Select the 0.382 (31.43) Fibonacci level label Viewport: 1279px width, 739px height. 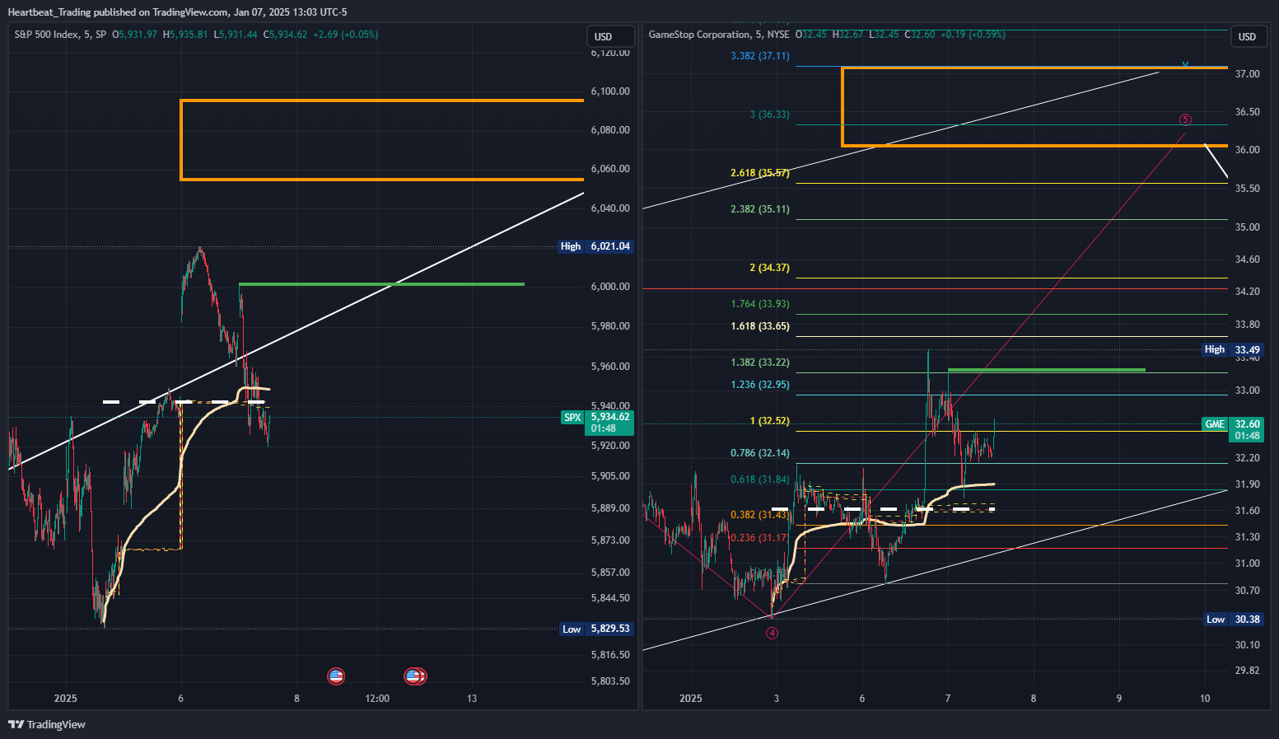(759, 515)
